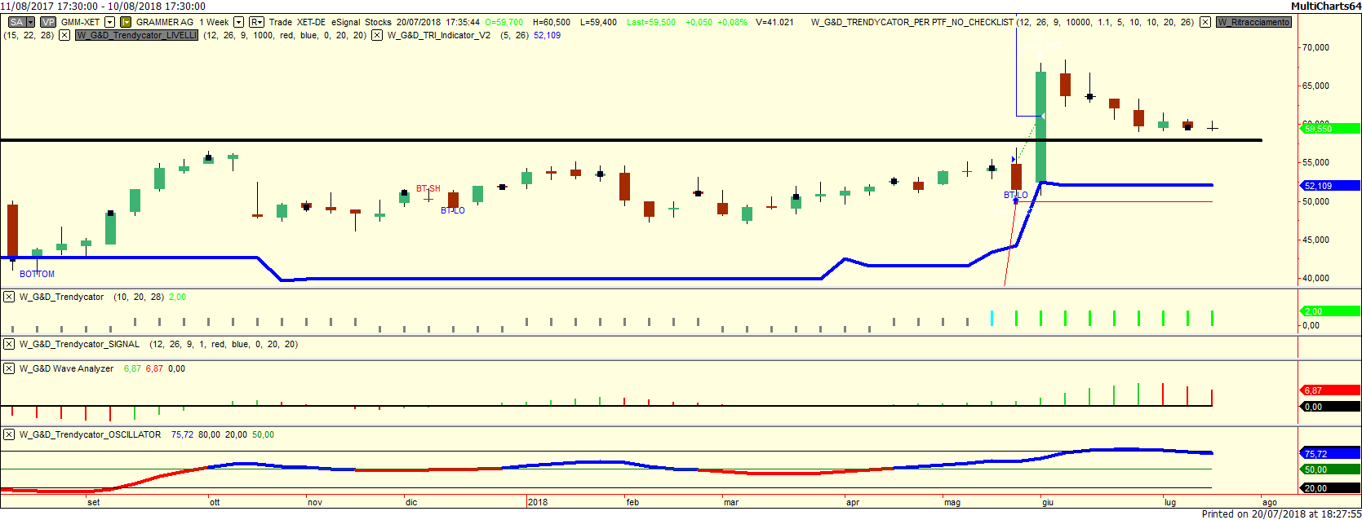Viewport: 1362px width, 520px height.
Task: Click the W_G&D_Trendycator_OSCILLATOR study name
Action: click(90, 434)
